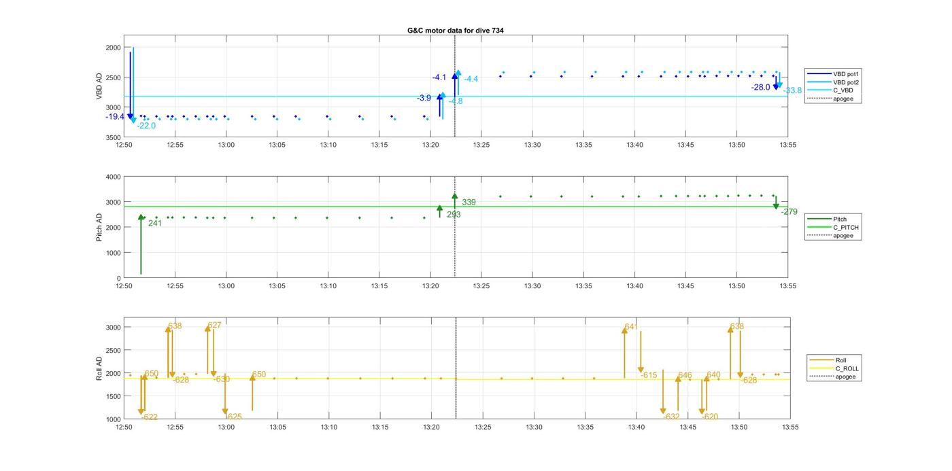This screenshot has width=952, height=471.
Task: Select the 339 pitch annotation
Action: [x=469, y=203]
